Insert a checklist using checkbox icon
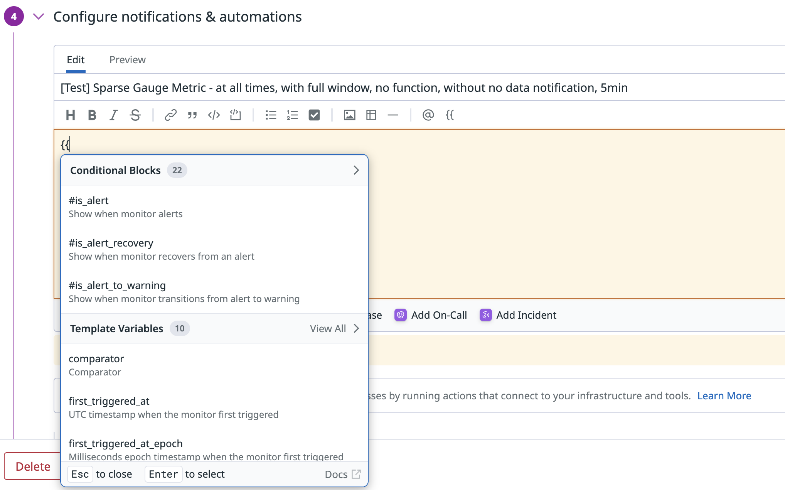 (314, 115)
